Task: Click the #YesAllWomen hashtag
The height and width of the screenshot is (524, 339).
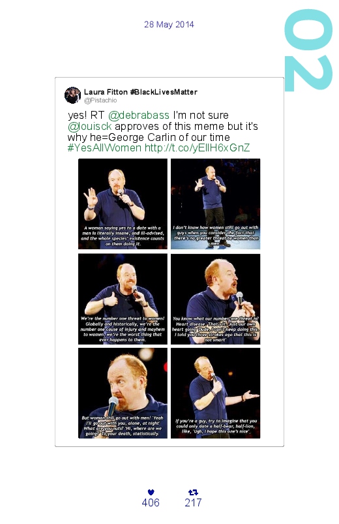Action: (104, 147)
